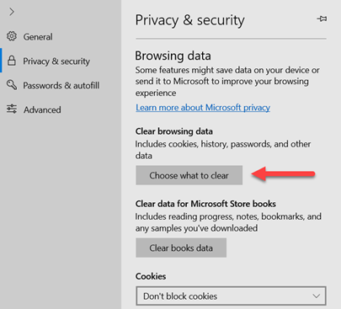Click Clear data for Microsoft Store books heading
The height and width of the screenshot is (309, 341).
[x=205, y=204]
